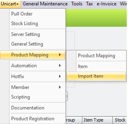Open the e-Invoice menu
Image resolution: width=128 pixels, height=124 pixels.
[107, 4]
